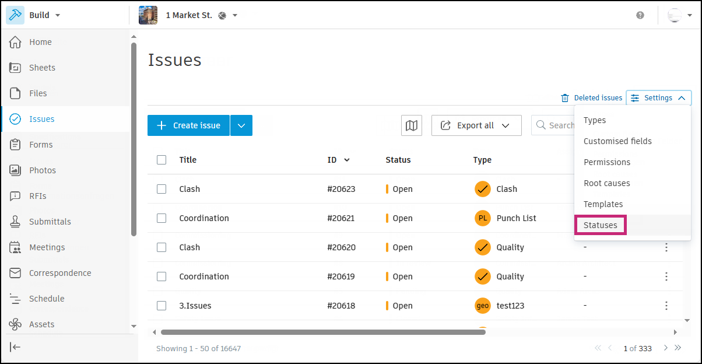
Task: Sort issues by the ID column
Action: tap(338, 160)
